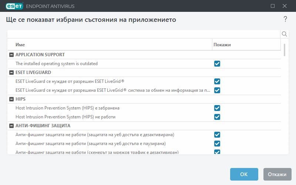Toggle HIPS е забранена checkbox
Screen dimensions: 296x185
pos(217,108)
